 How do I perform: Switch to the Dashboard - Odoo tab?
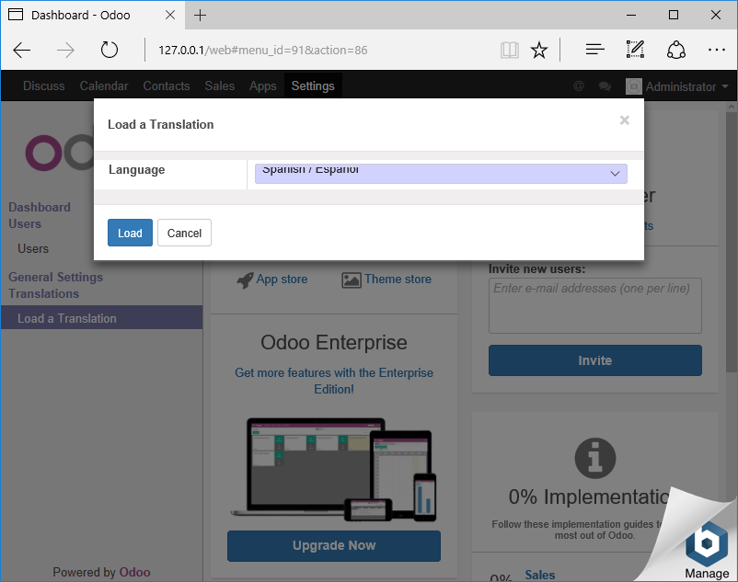point(92,16)
